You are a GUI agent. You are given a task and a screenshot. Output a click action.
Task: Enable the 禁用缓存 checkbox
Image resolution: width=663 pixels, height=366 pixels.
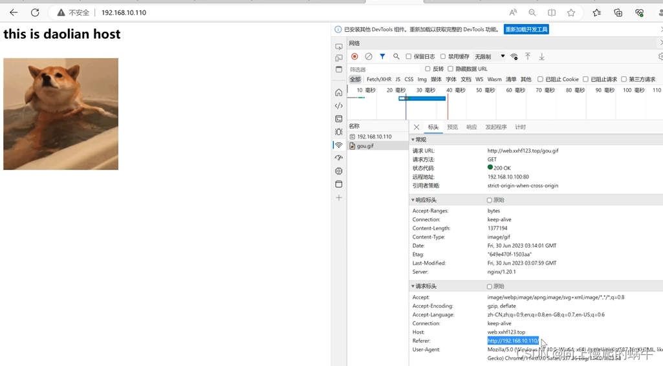coord(443,56)
